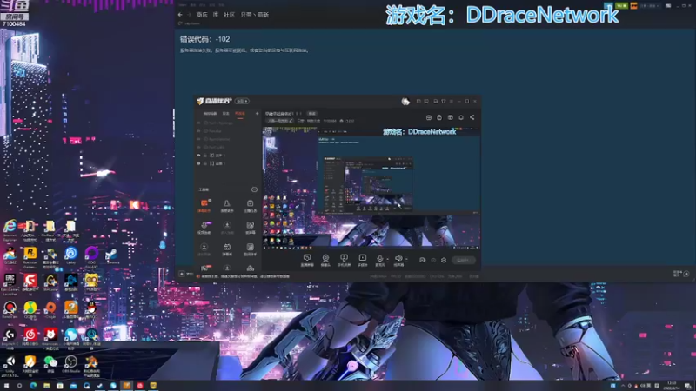Open Steam 库 tab

tap(216, 15)
